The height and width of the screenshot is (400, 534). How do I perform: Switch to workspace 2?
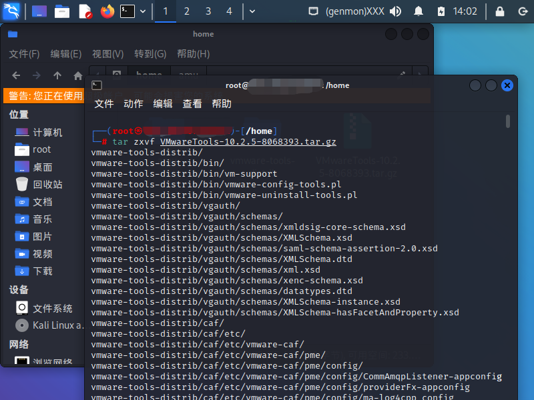(187, 11)
